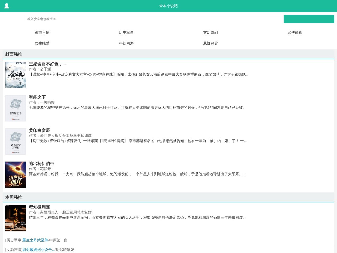Image resolution: width=337 pixels, height=253 pixels.
Task: Click author name 中原第一白
Action: 58,240
